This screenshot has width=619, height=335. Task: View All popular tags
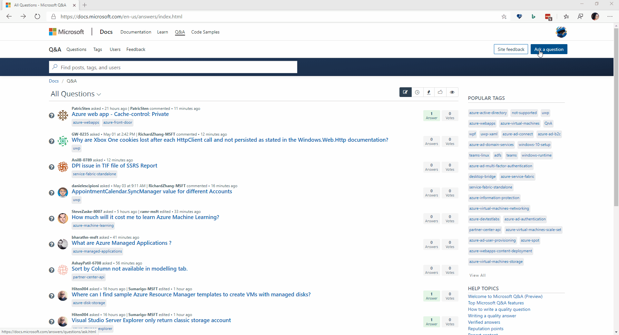(477, 275)
